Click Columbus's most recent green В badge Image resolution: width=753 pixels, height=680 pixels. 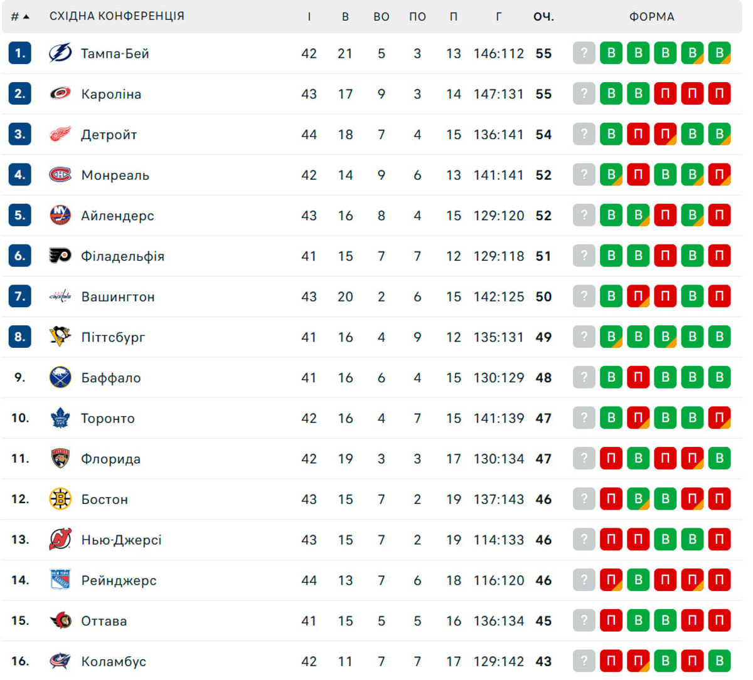tap(719, 661)
